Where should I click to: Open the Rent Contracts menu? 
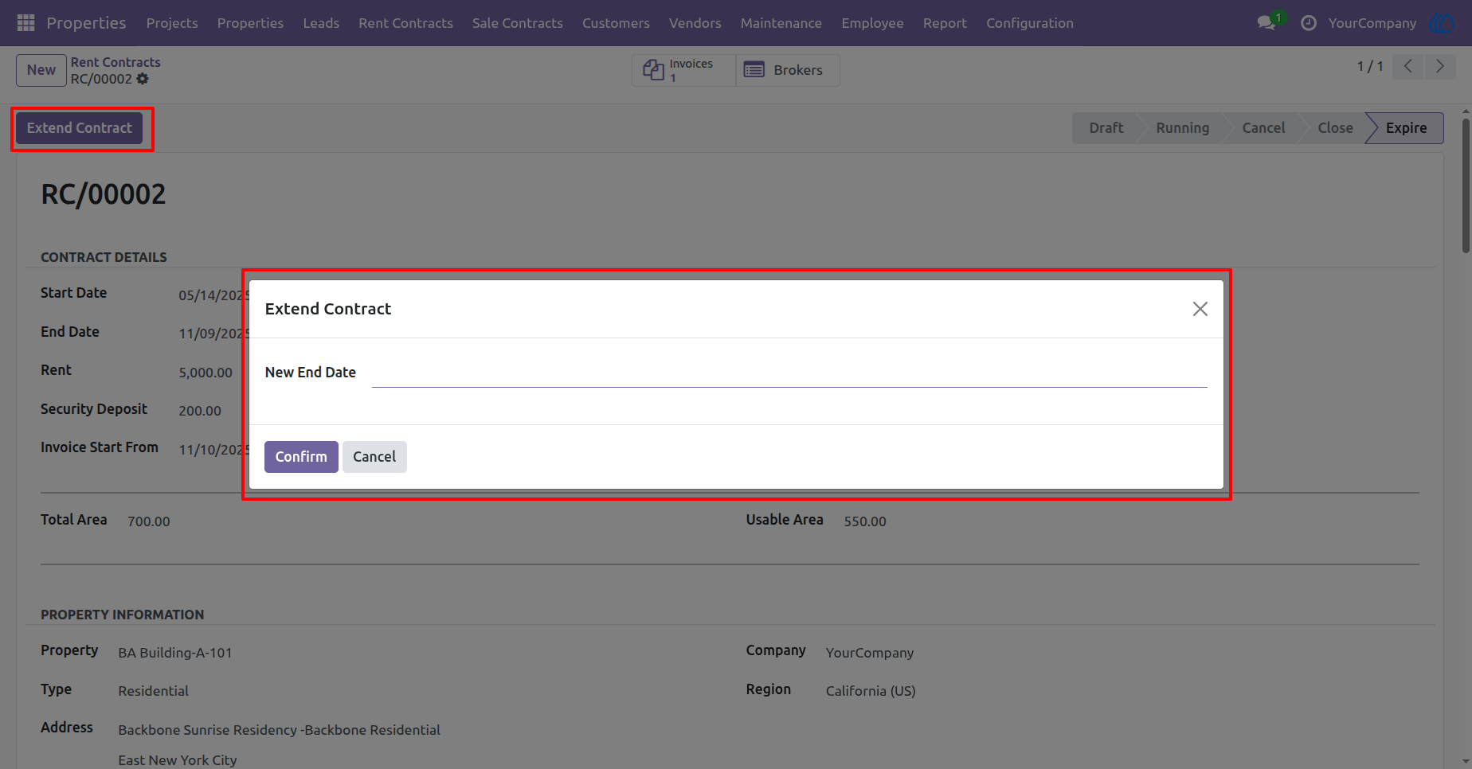pos(405,23)
